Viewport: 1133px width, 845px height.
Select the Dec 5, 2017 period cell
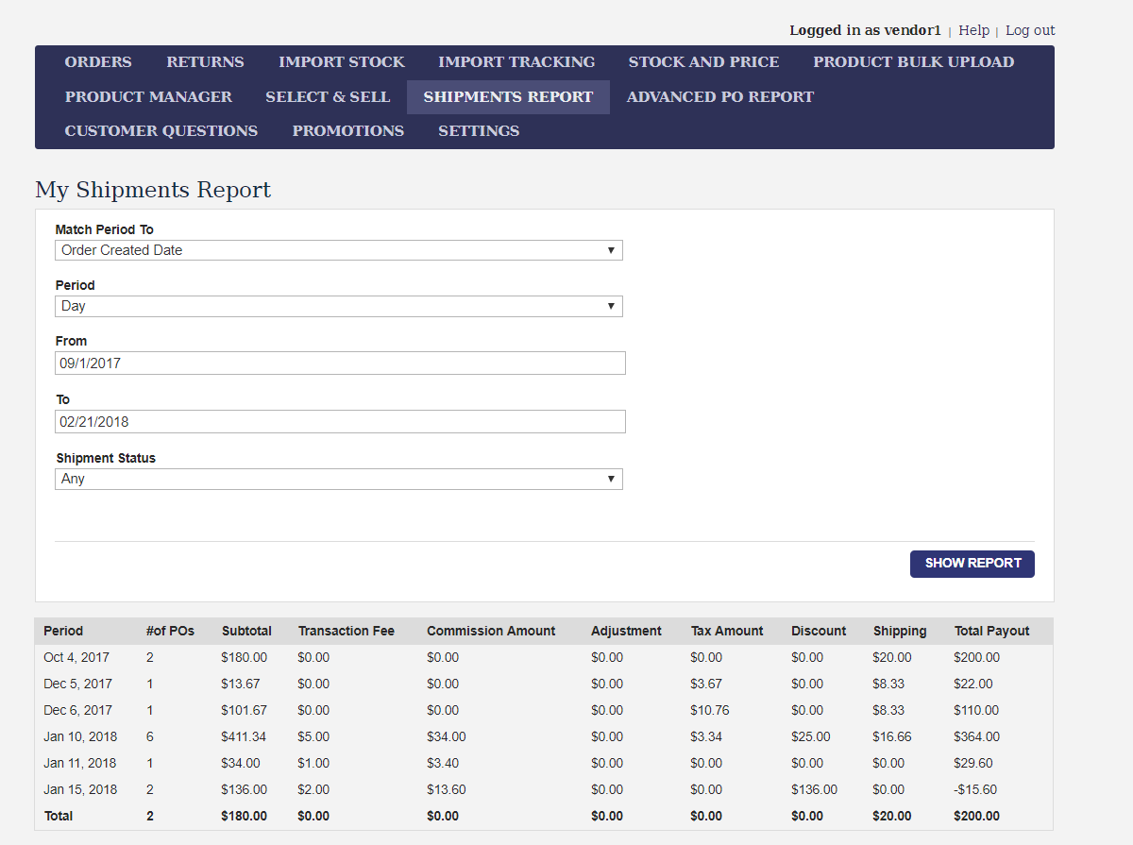tap(77, 684)
